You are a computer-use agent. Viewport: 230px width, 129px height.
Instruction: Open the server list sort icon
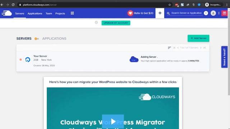[169, 48]
